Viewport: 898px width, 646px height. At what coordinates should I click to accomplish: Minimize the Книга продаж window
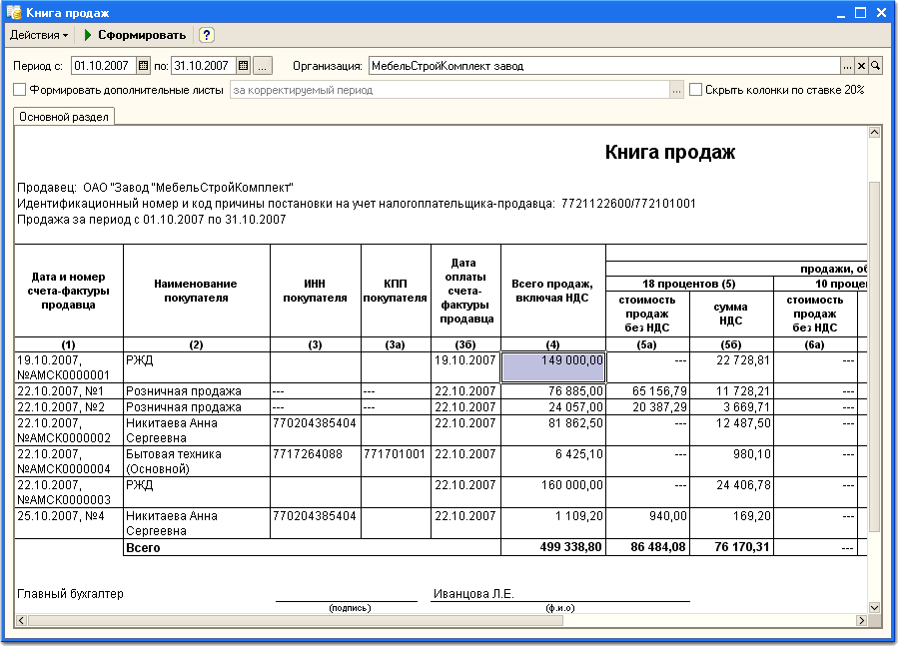point(841,13)
